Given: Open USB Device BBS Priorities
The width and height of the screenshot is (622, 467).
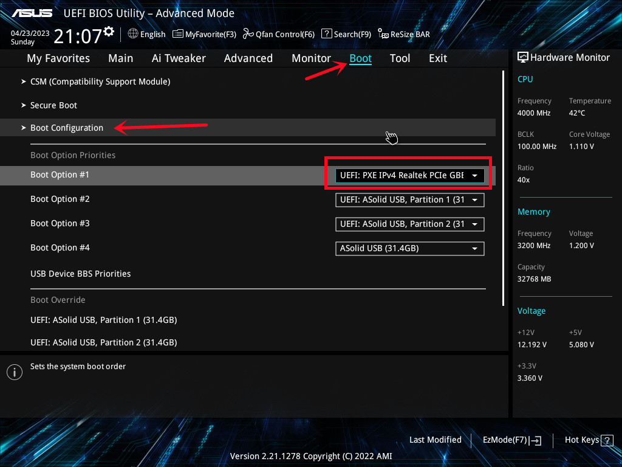Looking at the screenshot, I should (81, 274).
